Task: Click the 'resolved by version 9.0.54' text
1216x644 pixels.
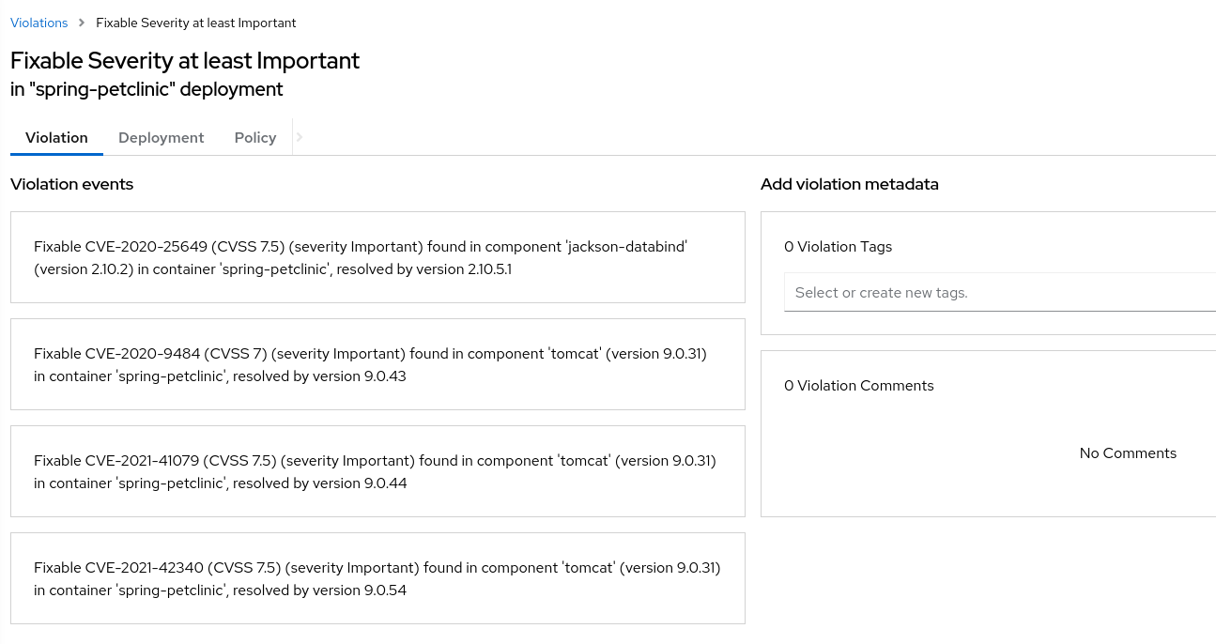Action: [x=319, y=590]
